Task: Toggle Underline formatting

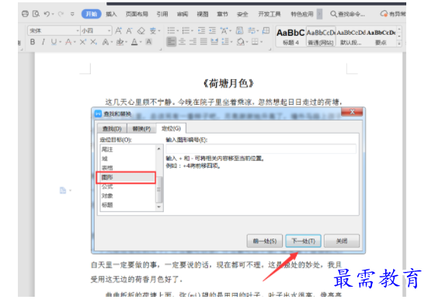Action: 54,42
